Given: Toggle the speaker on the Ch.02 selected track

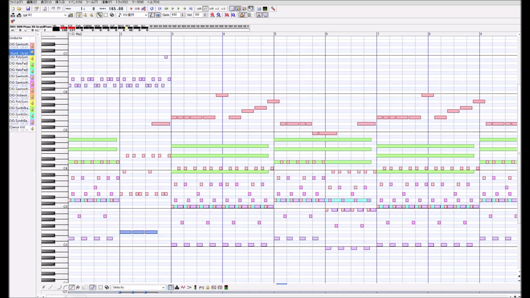Looking at the screenshot, I should click(32, 52).
